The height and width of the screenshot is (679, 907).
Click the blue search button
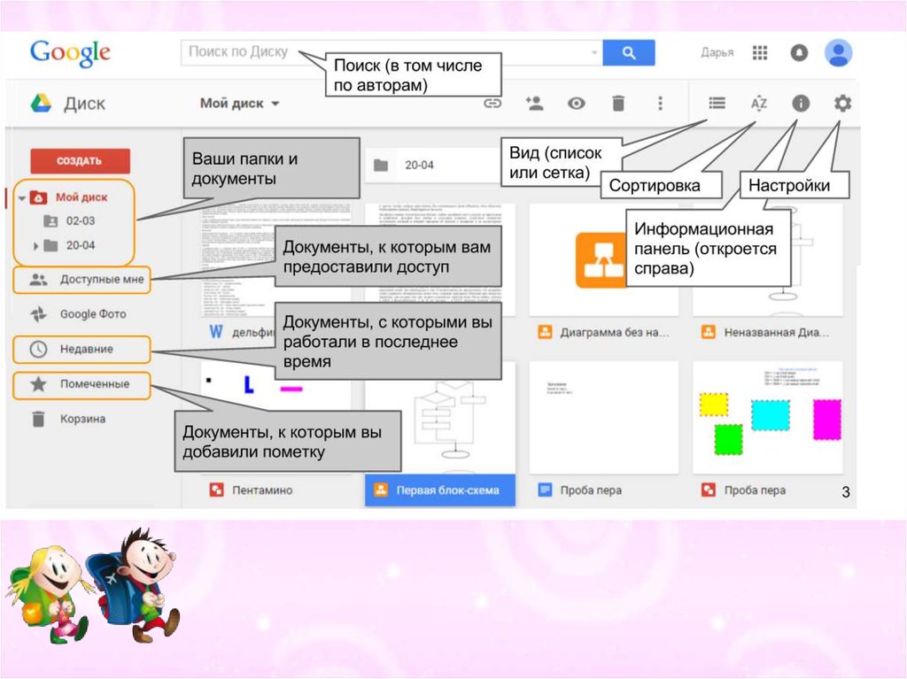coord(628,53)
